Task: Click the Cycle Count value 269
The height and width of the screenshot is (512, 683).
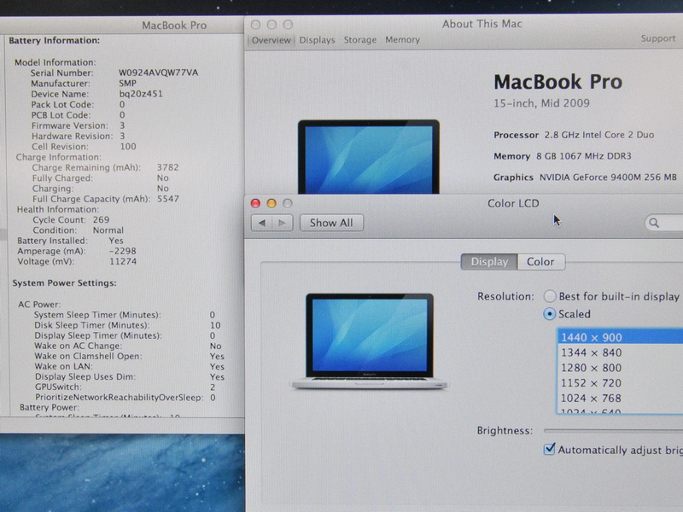Action: click(101, 220)
